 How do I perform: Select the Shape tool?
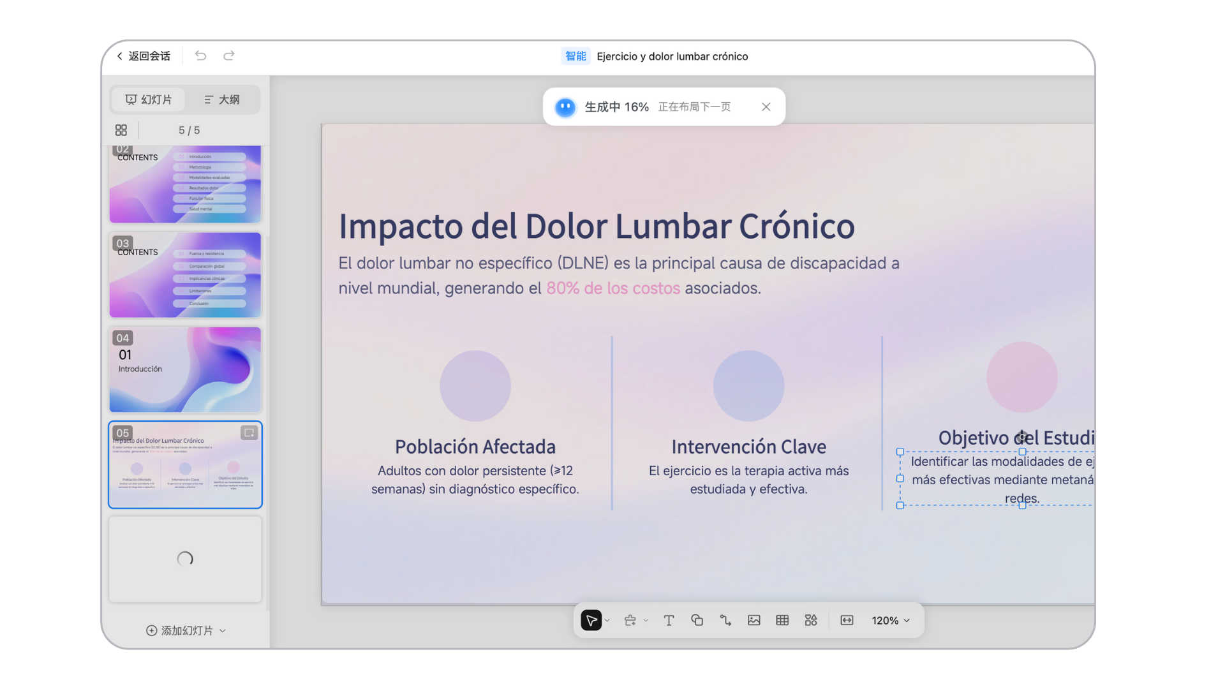click(x=697, y=620)
